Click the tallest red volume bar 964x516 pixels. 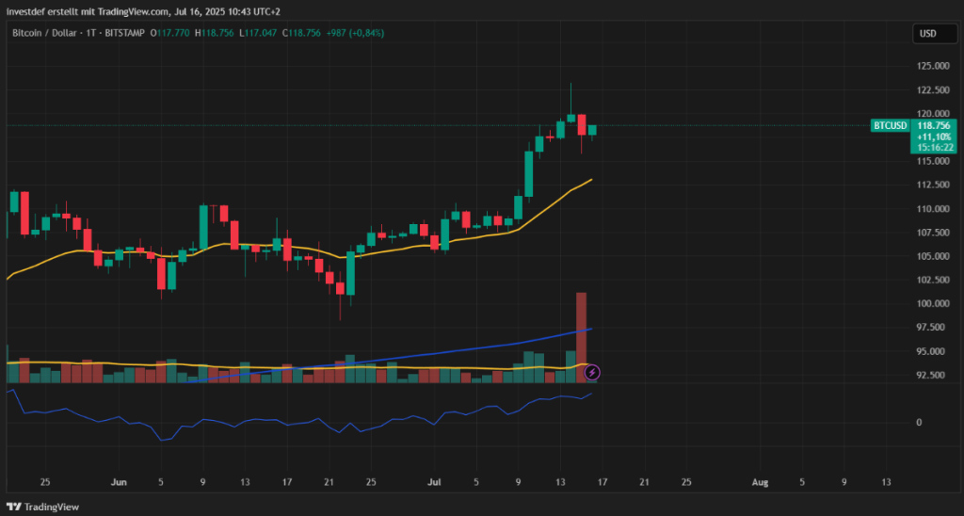pos(582,336)
